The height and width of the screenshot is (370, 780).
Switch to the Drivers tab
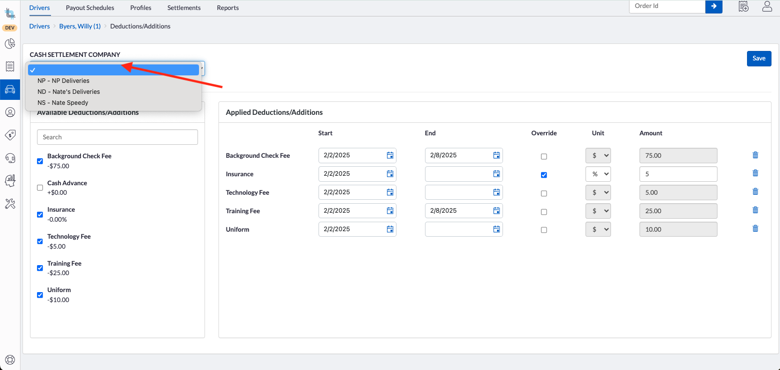pos(39,8)
